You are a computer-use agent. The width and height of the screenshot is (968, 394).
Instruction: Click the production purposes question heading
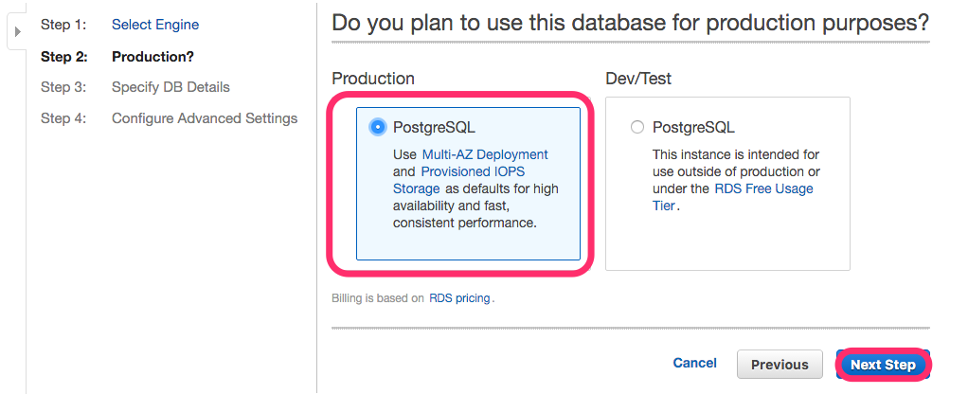[630, 23]
